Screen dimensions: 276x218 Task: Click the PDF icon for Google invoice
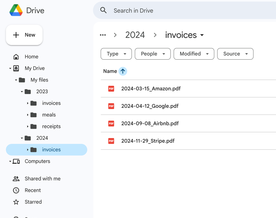[111, 106]
